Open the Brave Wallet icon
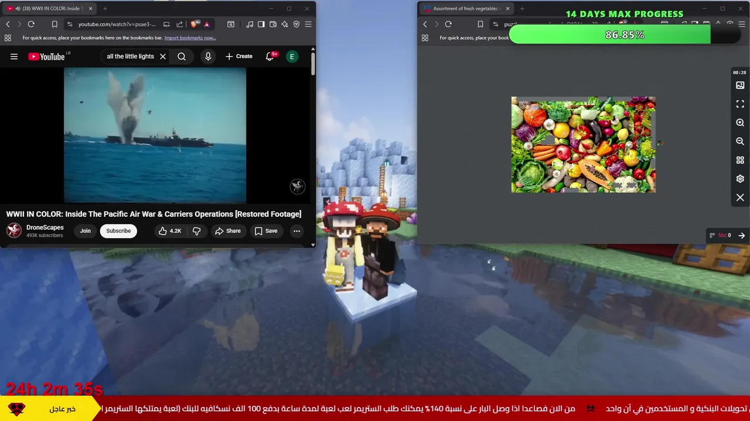The height and width of the screenshot is (421, 750). pyautogui.click(x=273, y=24)
